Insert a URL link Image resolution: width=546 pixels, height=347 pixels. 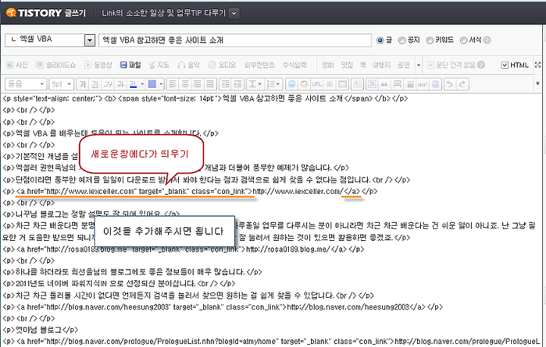(316, 84)
